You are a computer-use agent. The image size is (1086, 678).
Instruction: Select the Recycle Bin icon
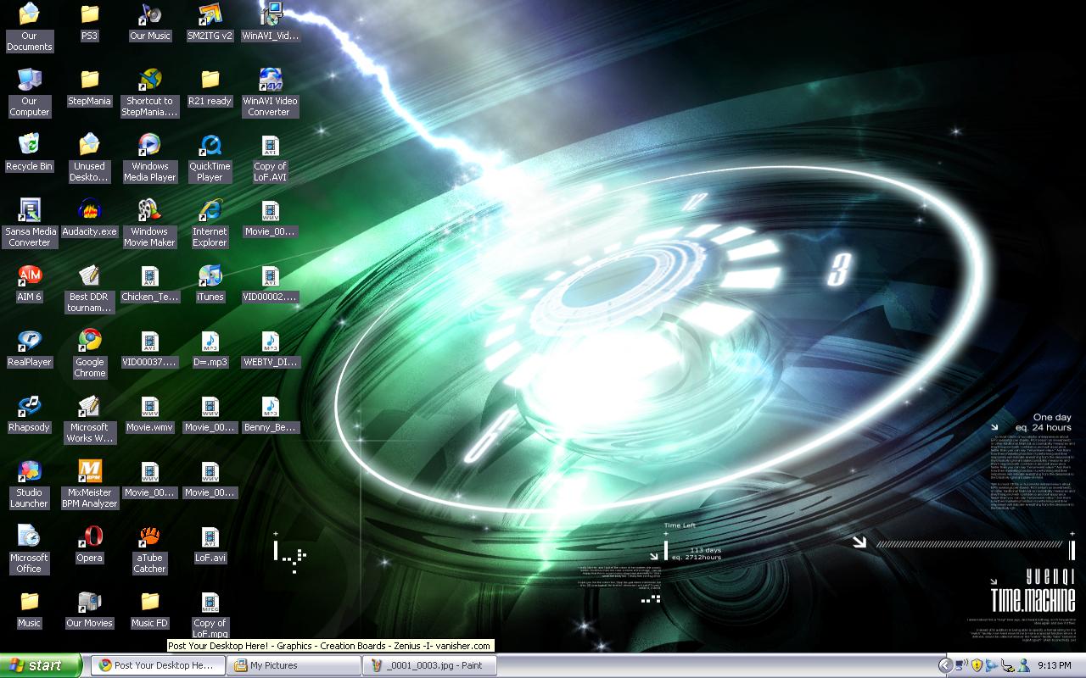point(30,153)
